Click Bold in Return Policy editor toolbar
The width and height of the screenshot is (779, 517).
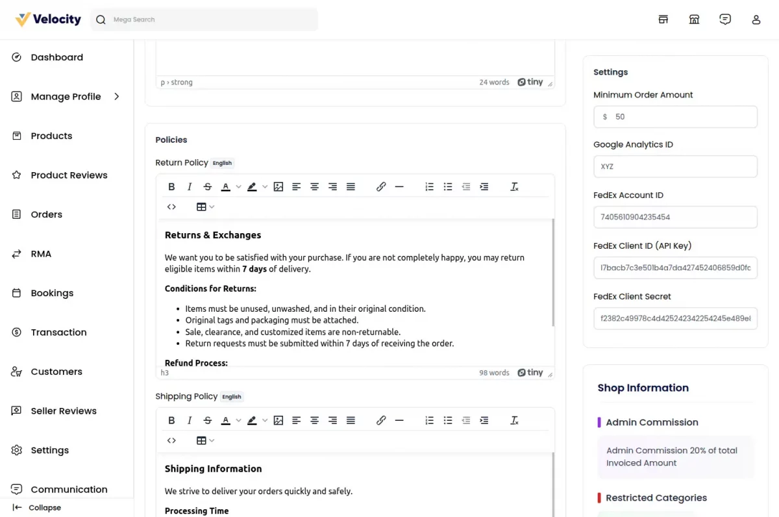(x=171, y=186)
